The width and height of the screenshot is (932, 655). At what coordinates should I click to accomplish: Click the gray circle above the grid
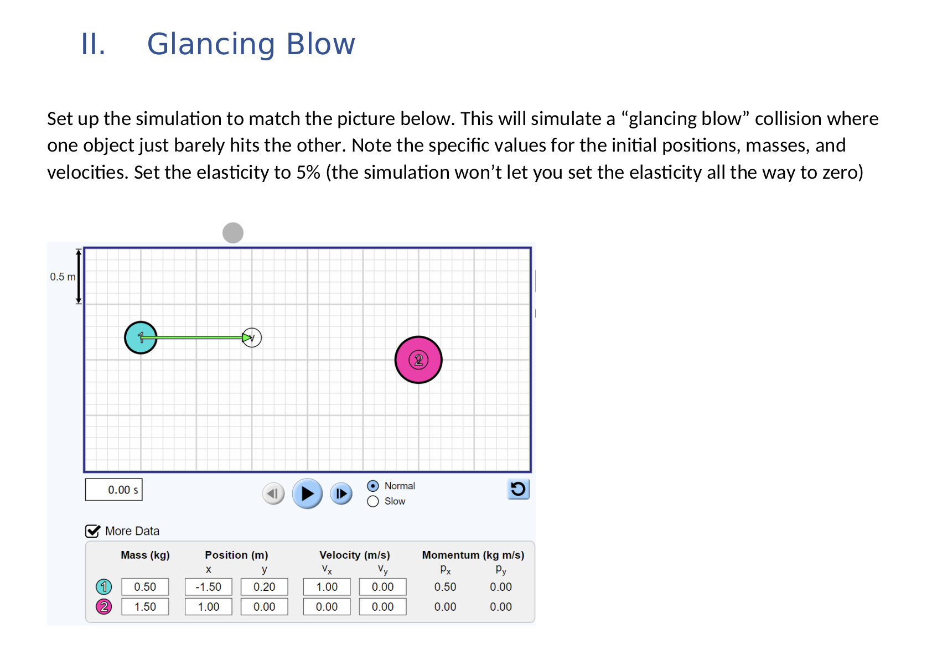pos(233,234)
